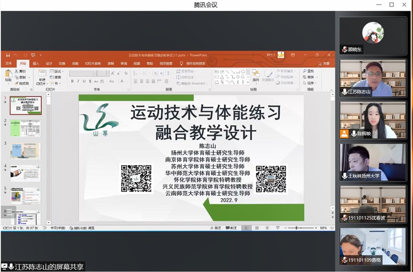Viewport: 413px width, 272px height.
Task: Switch to the Design ribbon tab
Action: pos(49,63)
